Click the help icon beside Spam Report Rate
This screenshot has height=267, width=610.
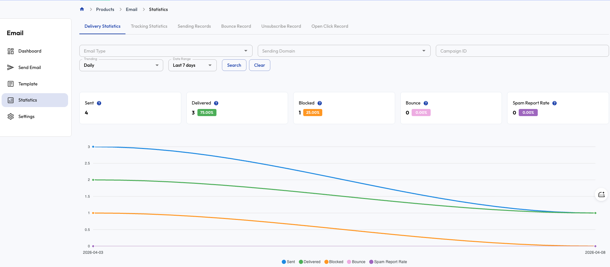coord(555,103)
